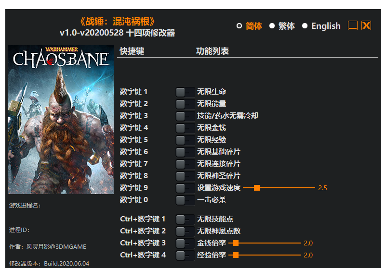The height and width of the screenshot is (268, 386).
Task: Click the 经验倍率 slider handle
Action: [236, 255]
